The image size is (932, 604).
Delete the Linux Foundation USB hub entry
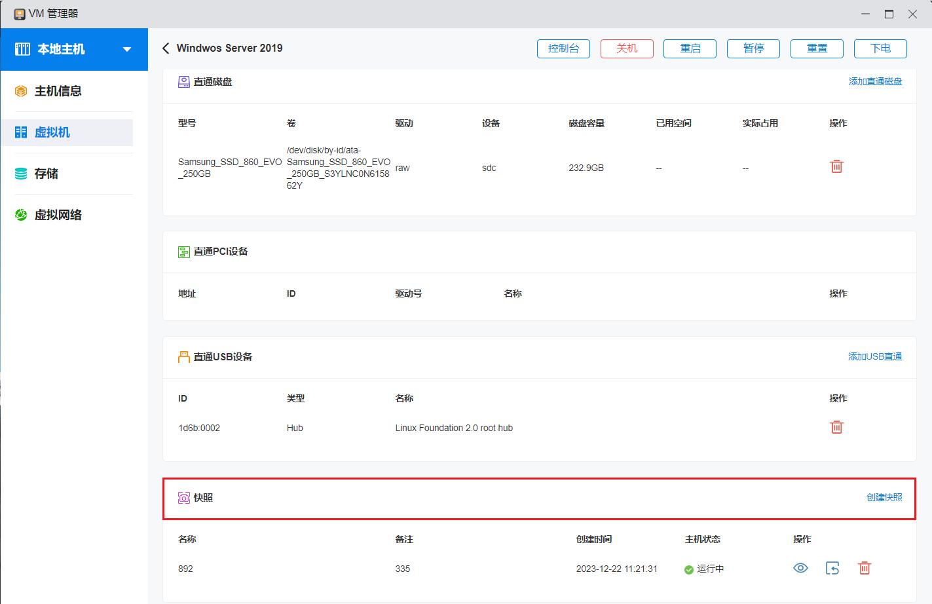(836, 426)
